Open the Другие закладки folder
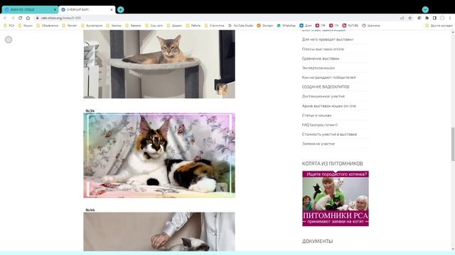455x255 pixels. click(439, 25)
